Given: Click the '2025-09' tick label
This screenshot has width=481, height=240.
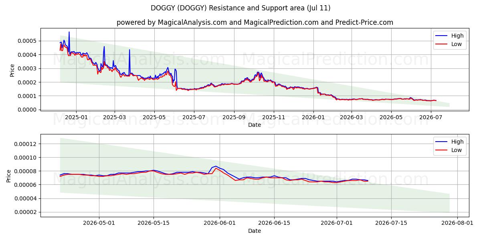Looking at the screenshot, I should click(x=234, y=117).
